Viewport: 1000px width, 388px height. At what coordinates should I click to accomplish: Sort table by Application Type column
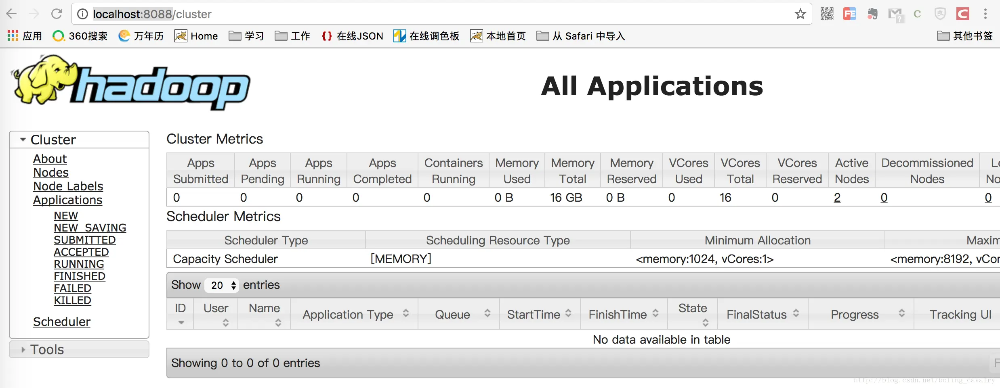(x=354, y=314)
